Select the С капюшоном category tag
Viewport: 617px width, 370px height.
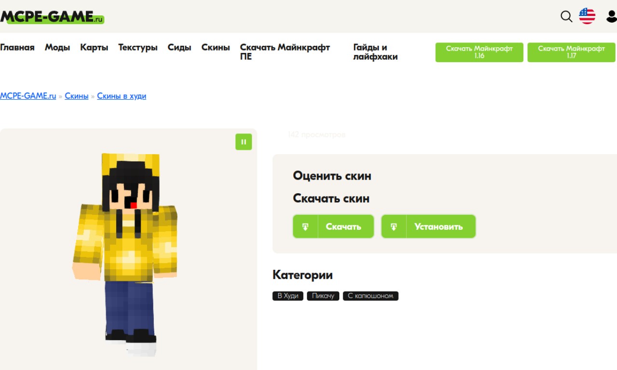coord(371,296)
